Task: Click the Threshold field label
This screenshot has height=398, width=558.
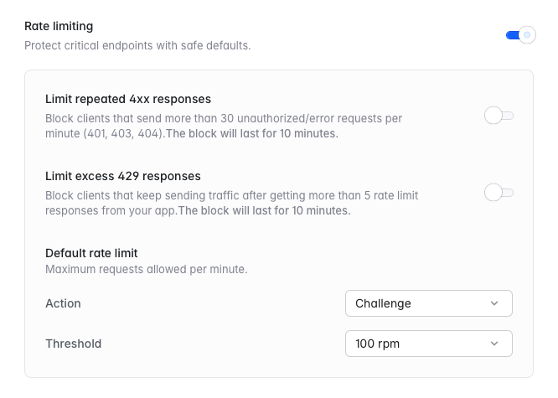Action: pyautogui.click(x=73, y=344)
